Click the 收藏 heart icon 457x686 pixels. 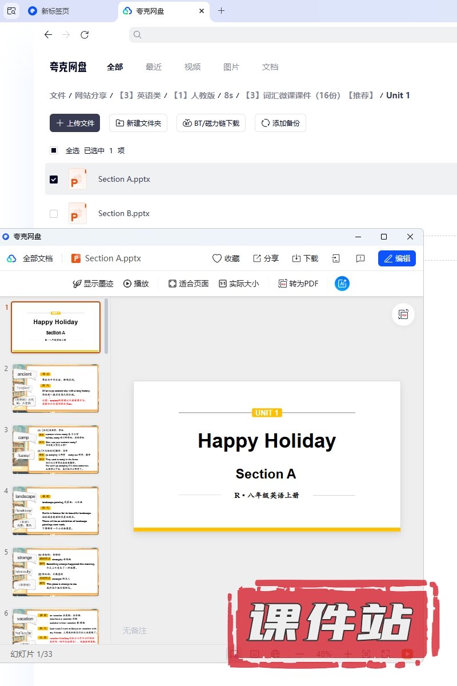point(217,258)
